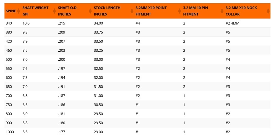The width and height of the screenshot is (273, 136).
Task: Click sort arrows for STOCK LENGTH INCHES column
Action: 132,11
